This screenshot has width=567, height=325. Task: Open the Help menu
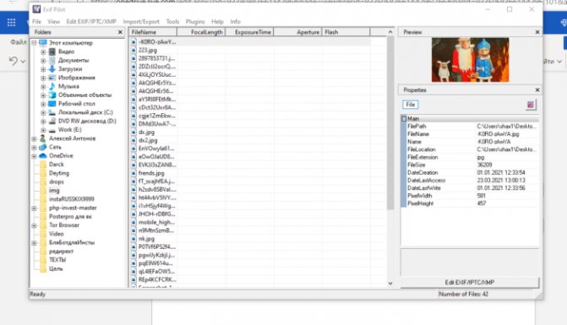point(217,22)
